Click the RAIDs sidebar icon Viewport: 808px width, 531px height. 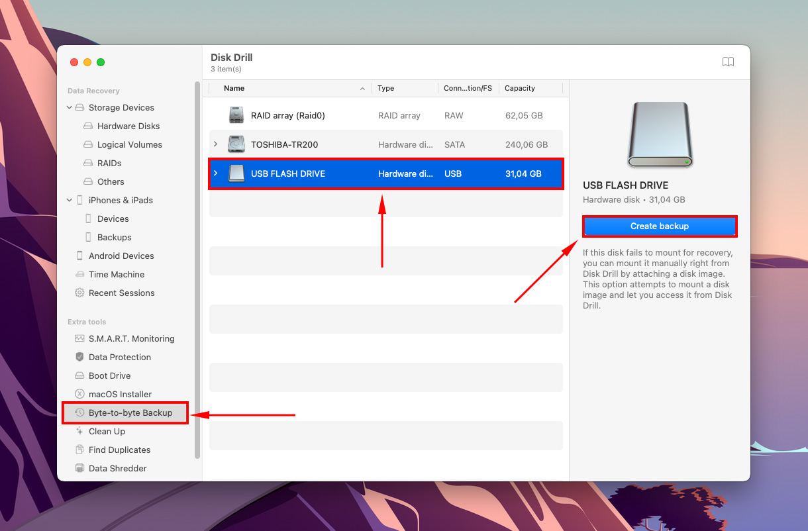(x=88, y=163)
